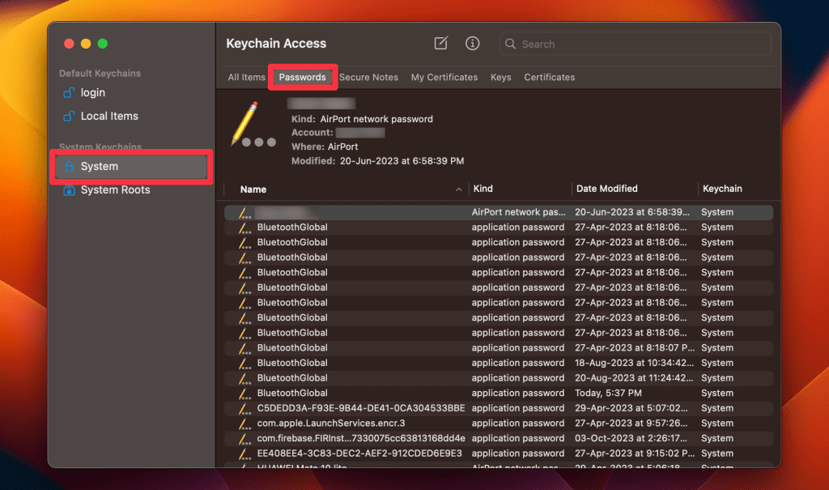Click the Local Items lock icon
The height and width of the screenshot is (490, 829).
click(69, 117)
